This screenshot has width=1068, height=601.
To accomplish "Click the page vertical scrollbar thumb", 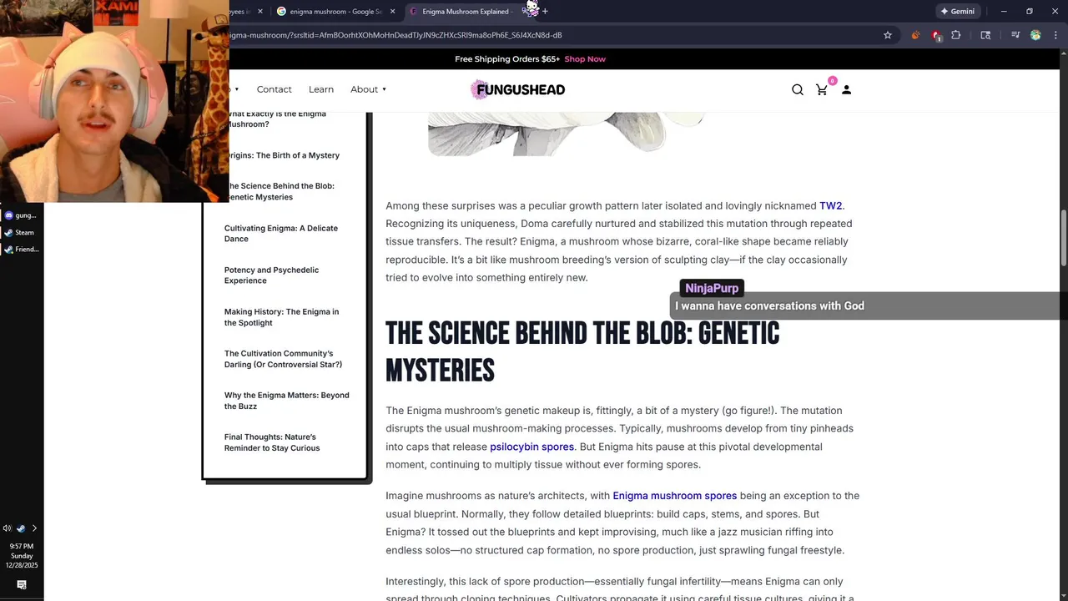I will [1064, 238].
